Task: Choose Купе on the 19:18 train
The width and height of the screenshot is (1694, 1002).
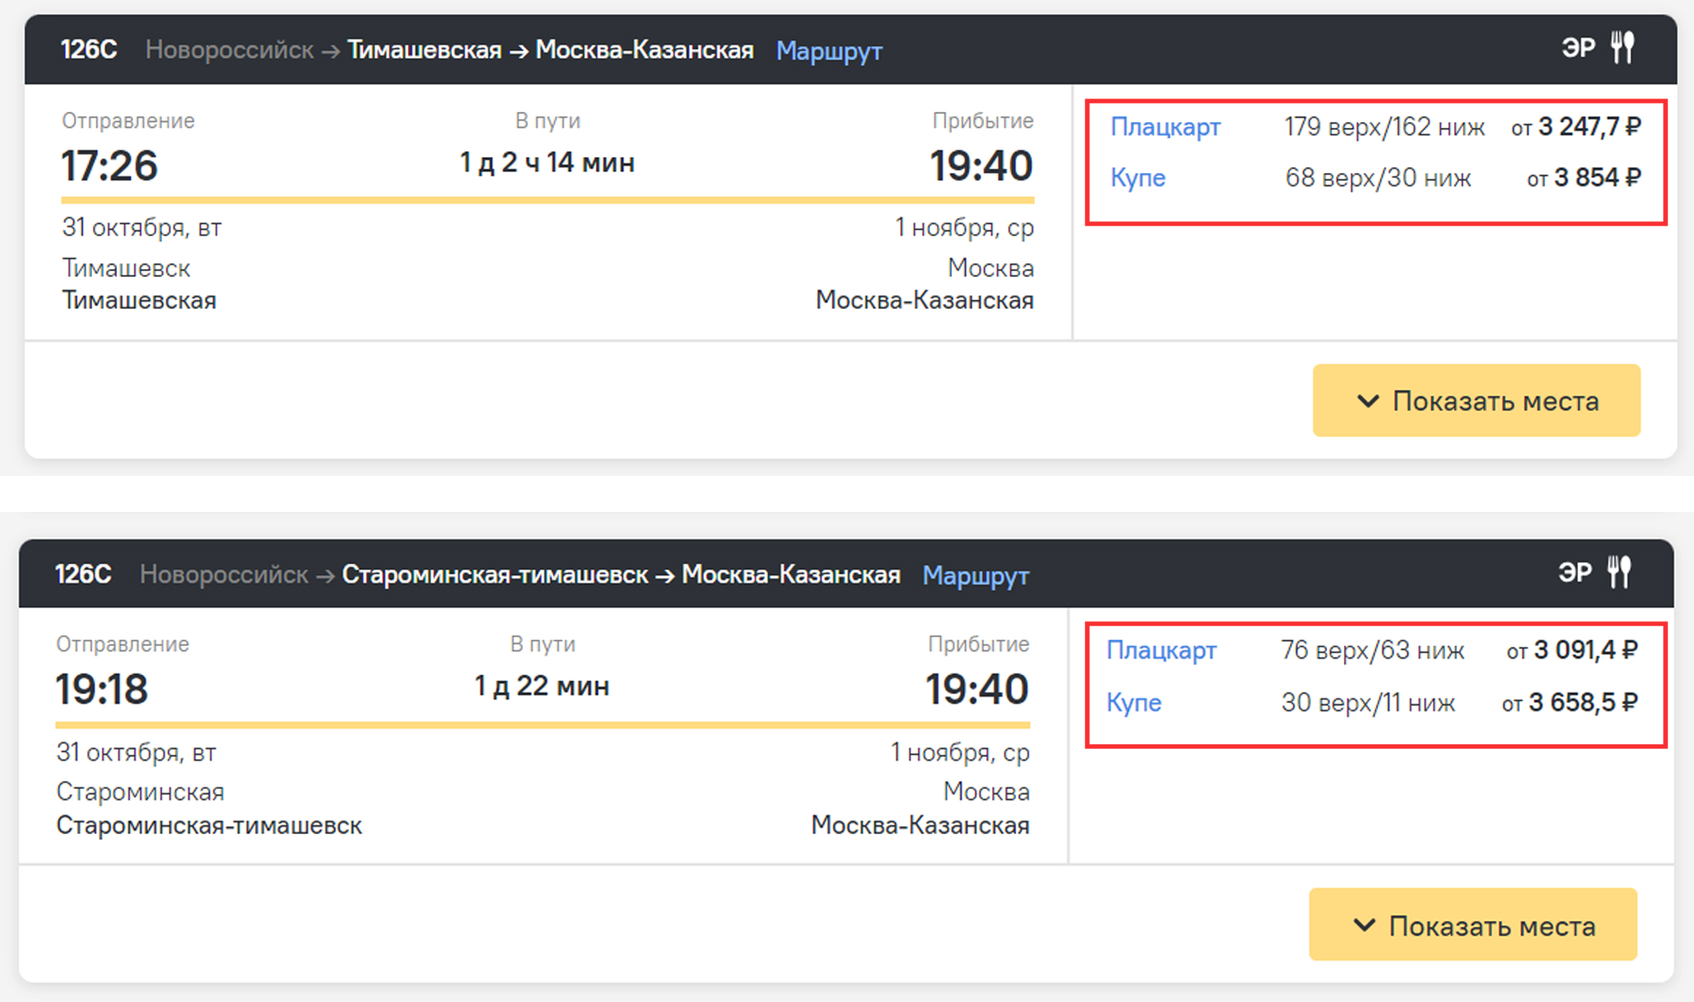Action: coord(1133,702)
